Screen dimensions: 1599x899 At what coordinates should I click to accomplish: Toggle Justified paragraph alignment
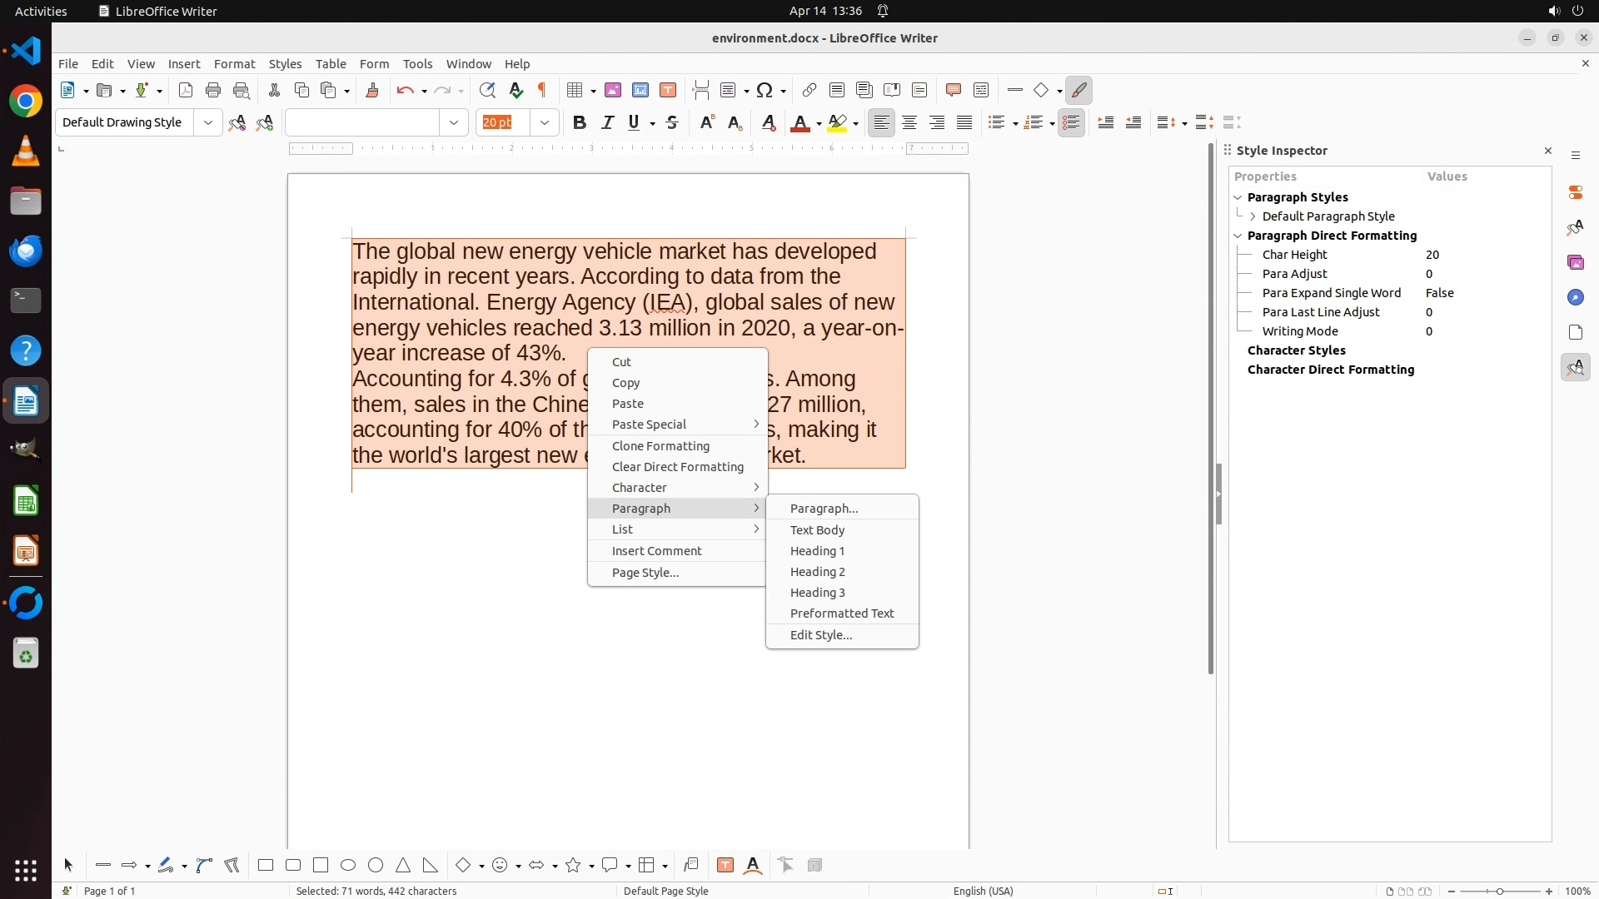coord(964,123)
